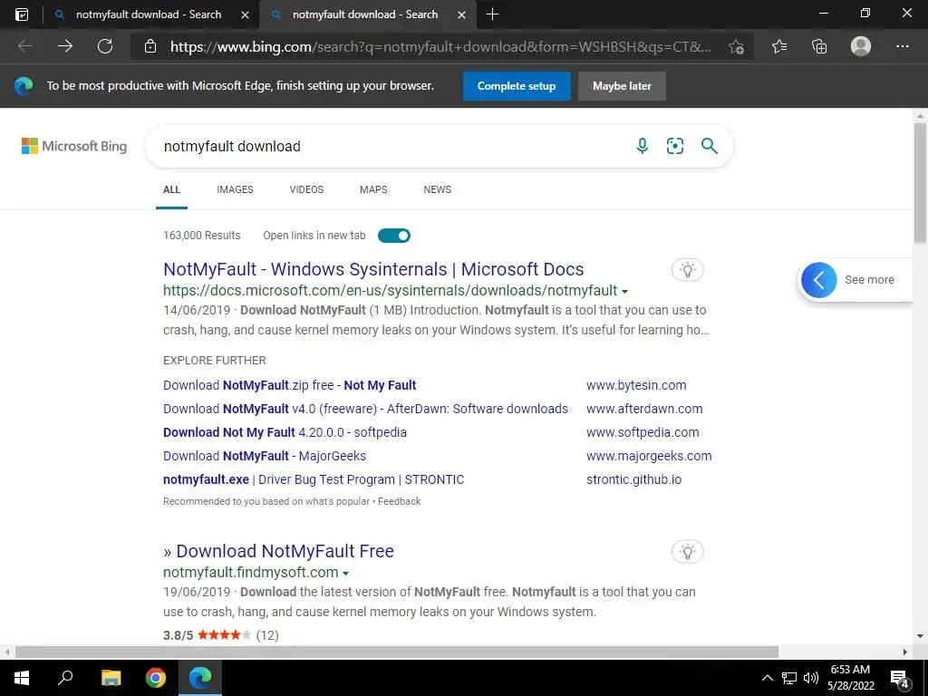The image size is (928, 696).
Task: Launch Google Chrome from the taskbar
Action: pyautogui.click(x=156, y=678)
